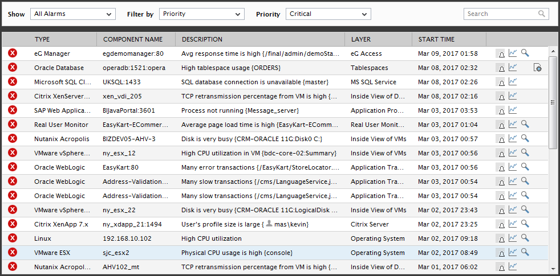Sort by TYPE column header
Viewport: 560px width, 276px height.
pos(42,40)
